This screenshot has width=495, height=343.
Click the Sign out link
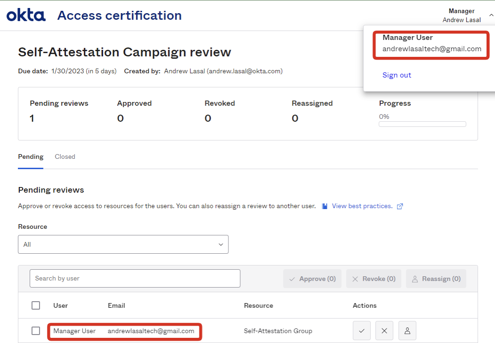[x=397, y=75]
